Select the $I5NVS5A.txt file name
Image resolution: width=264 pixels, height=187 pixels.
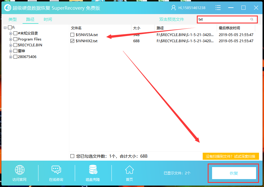coord(87,35)
